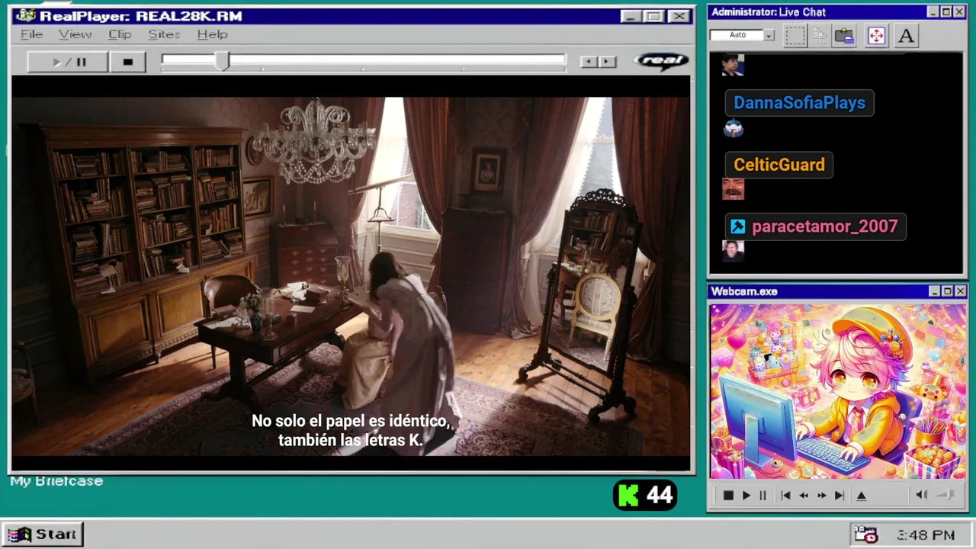The width and height of the screenshot is (976, 549).
Task: Click skip to next track in Webcam.exe
Action: [840, 496]
